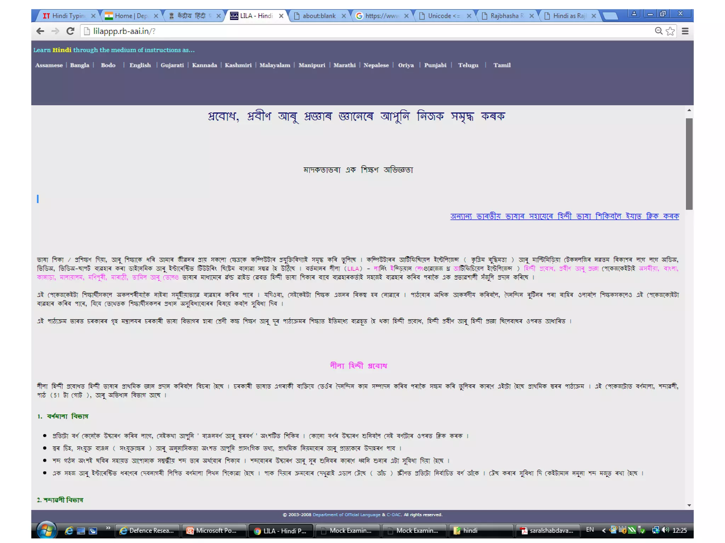This screenshot has width=725, height=543.
Task: Click the browser back arrow
Action: 40,31
